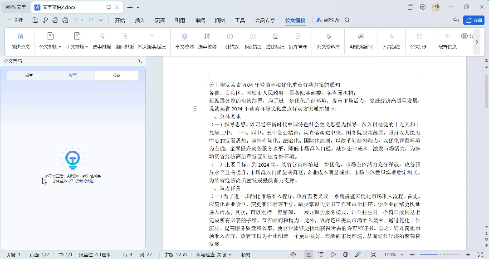
Task: Open the 文件 file menu
Action: click(x=15, y=20)
